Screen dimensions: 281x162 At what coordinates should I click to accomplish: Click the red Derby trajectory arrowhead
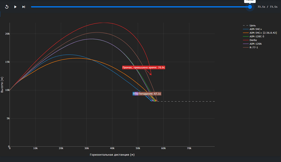pos(151,74)
